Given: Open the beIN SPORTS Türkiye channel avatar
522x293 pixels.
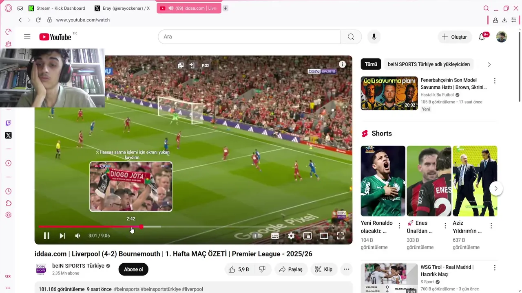Looking at the screenshot, I should tap(41, 269).
